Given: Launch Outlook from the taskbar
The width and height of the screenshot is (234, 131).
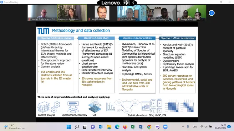Looking at the screenshot, I should tap(101, 127).
